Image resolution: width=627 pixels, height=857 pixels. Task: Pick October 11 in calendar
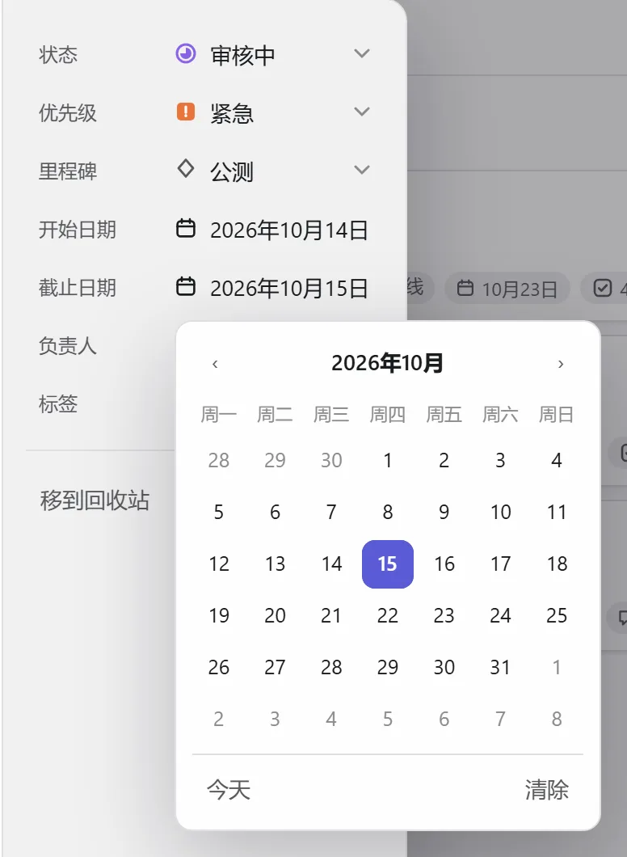pyautogui.click(x=557, y=512)
